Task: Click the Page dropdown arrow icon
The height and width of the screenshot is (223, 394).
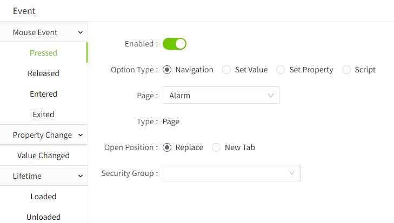Action: (271, 96)
